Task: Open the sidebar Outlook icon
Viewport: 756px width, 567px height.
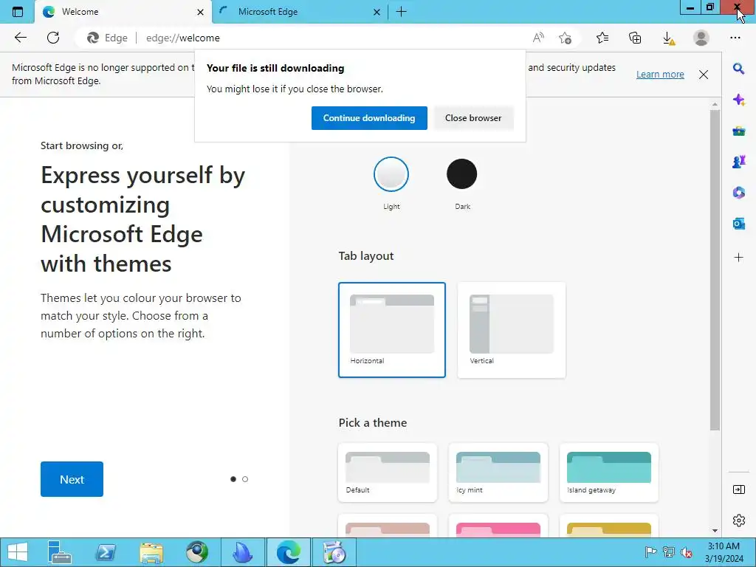Action: [738, 223]
